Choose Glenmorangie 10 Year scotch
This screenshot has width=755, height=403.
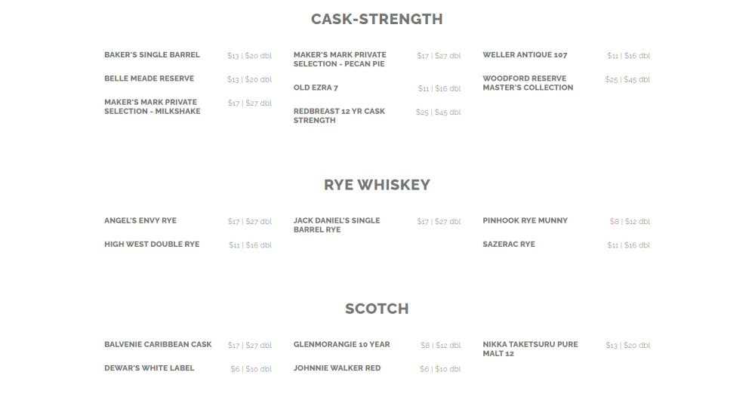tap(341, 345)
